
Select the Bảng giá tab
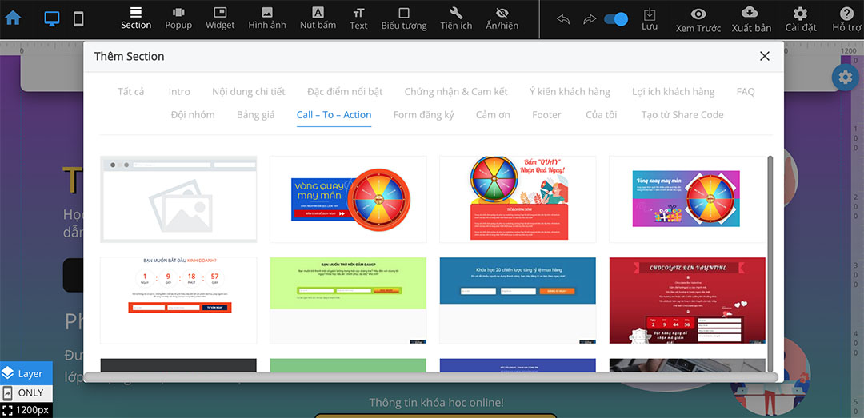255,115
